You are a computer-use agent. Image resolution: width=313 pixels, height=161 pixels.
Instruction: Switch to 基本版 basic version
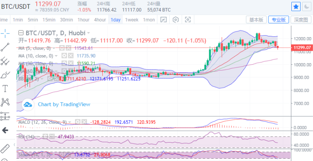click(256, 20)
